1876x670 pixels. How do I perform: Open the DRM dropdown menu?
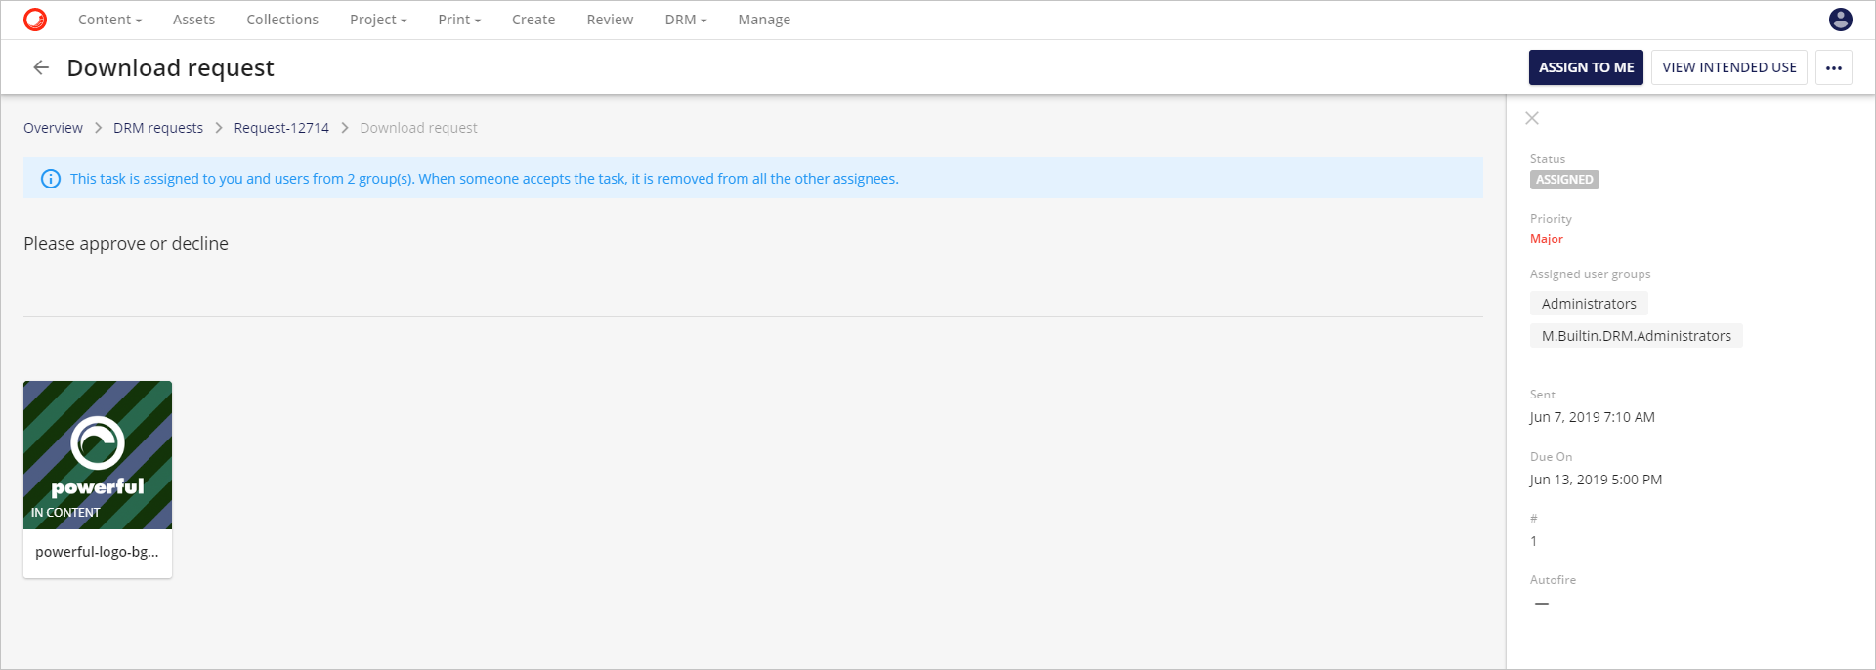point(685,20)
